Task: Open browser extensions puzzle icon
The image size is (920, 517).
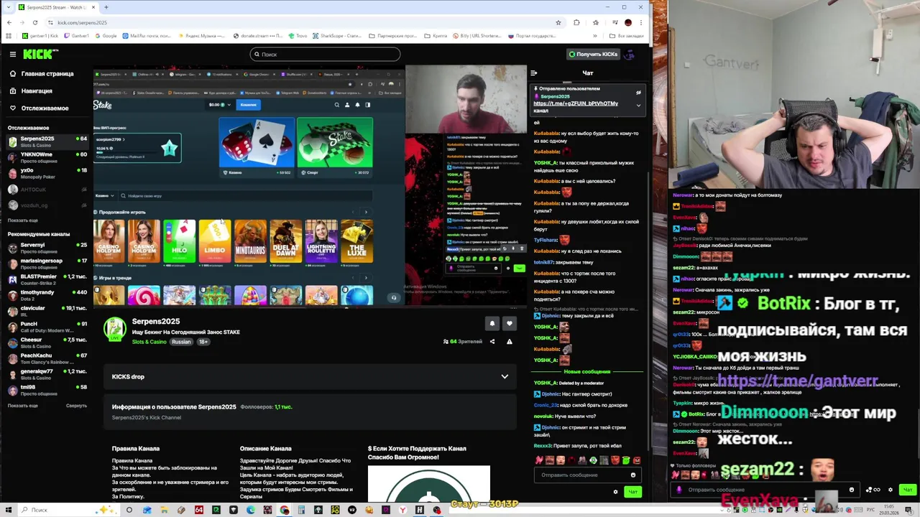Action: (576, 22)
